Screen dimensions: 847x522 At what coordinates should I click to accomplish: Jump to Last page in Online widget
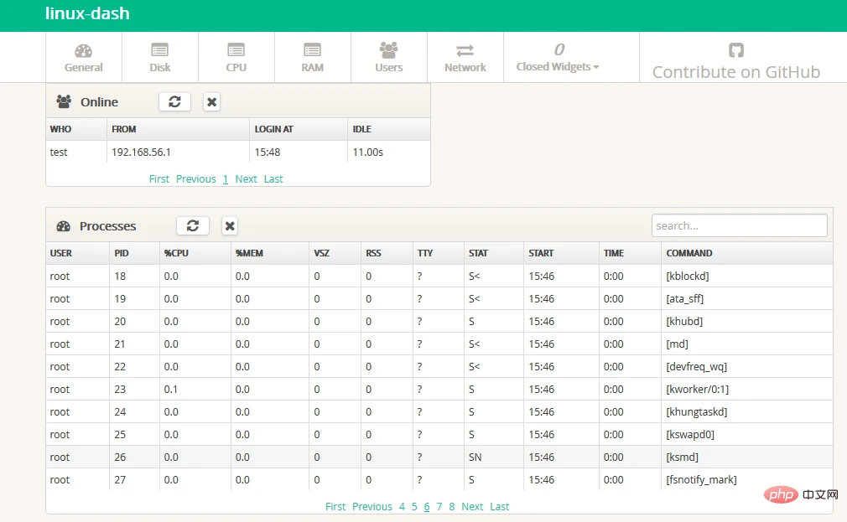pyautogui.click(x=273, y=178)
